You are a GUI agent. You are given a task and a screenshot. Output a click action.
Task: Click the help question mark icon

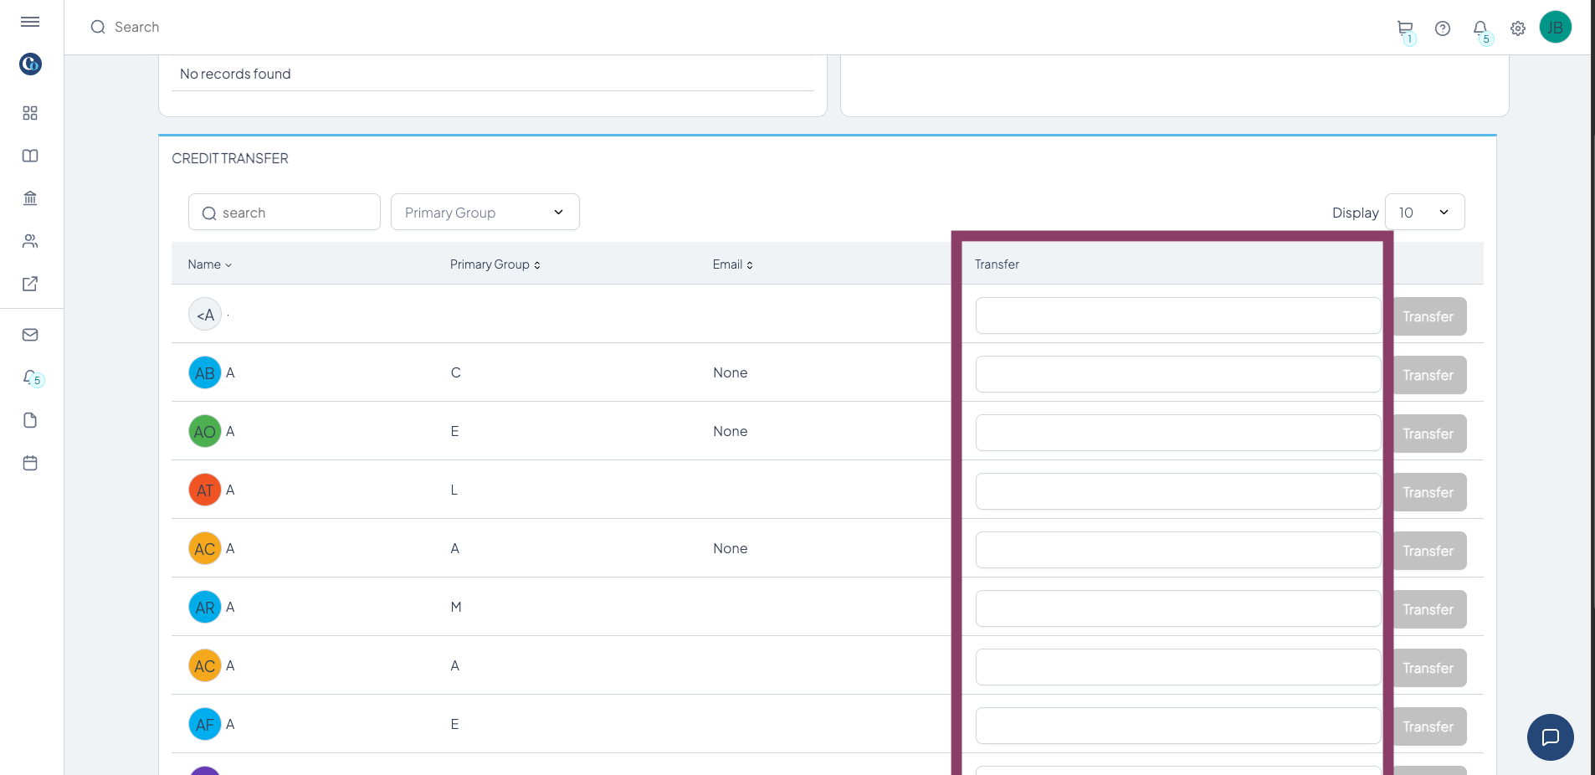click(1443, 28)
